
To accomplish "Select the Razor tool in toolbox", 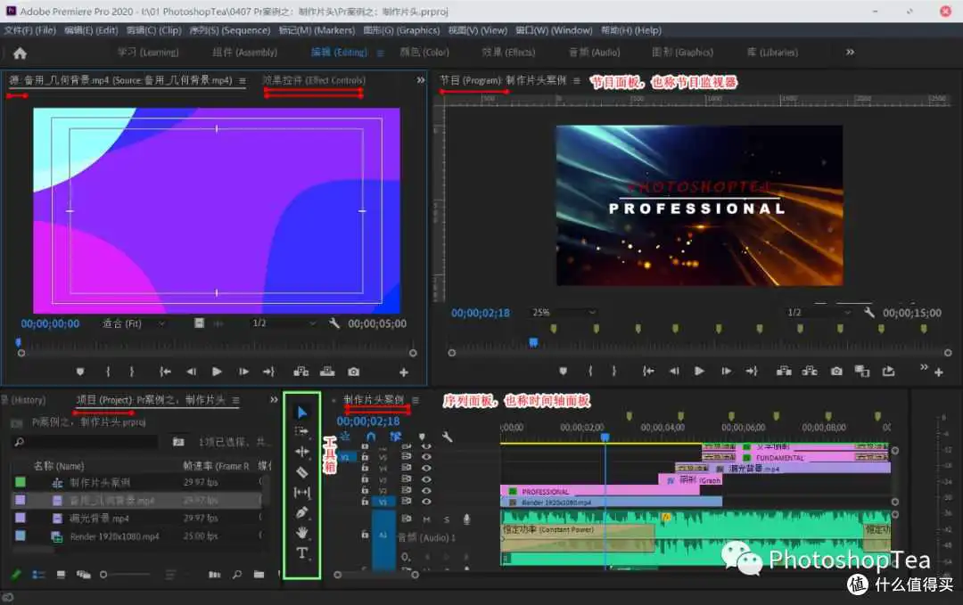I will pos(301,472).
